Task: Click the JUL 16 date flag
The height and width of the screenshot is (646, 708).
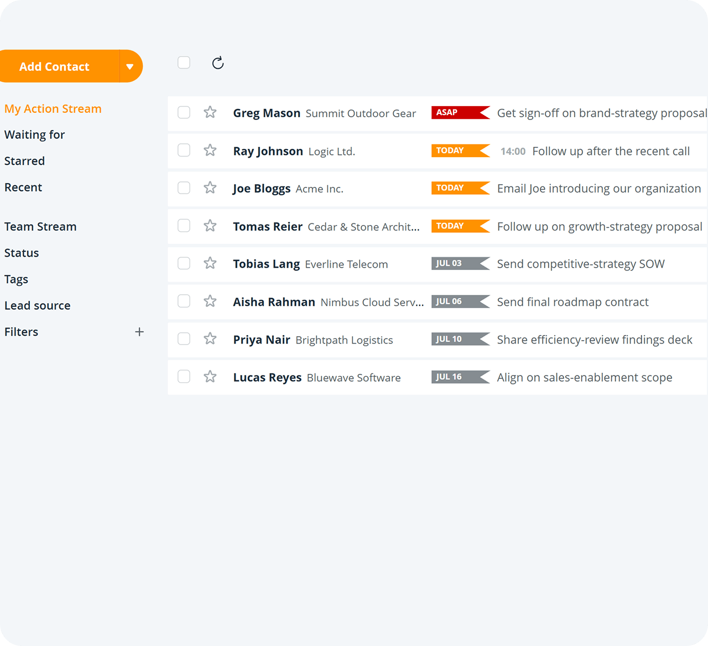Action: click(461, 377)
